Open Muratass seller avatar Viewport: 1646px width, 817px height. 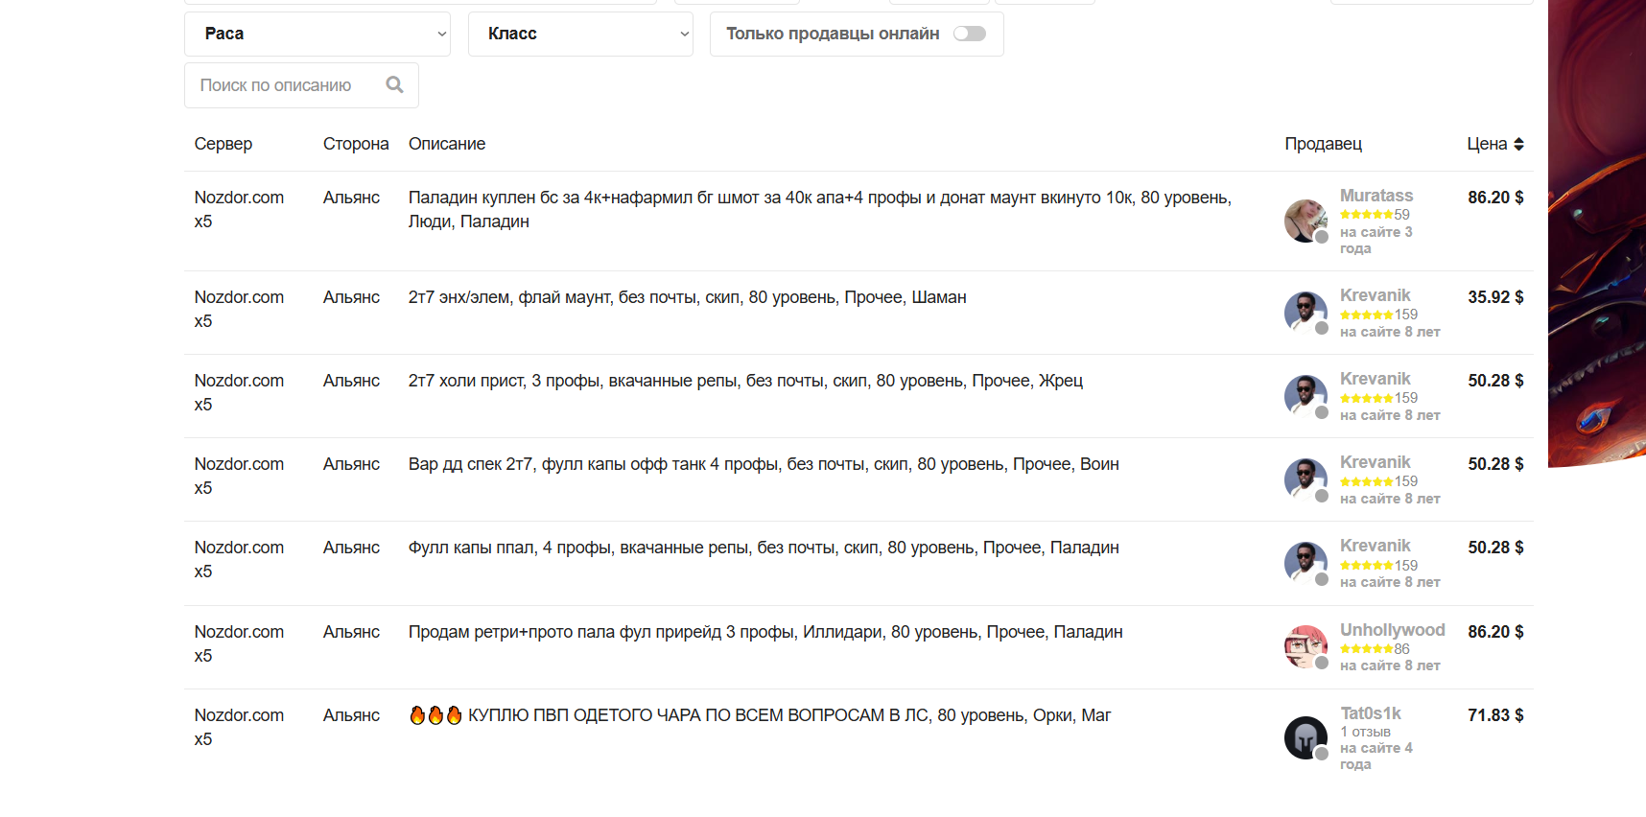tap(1305, 221)
